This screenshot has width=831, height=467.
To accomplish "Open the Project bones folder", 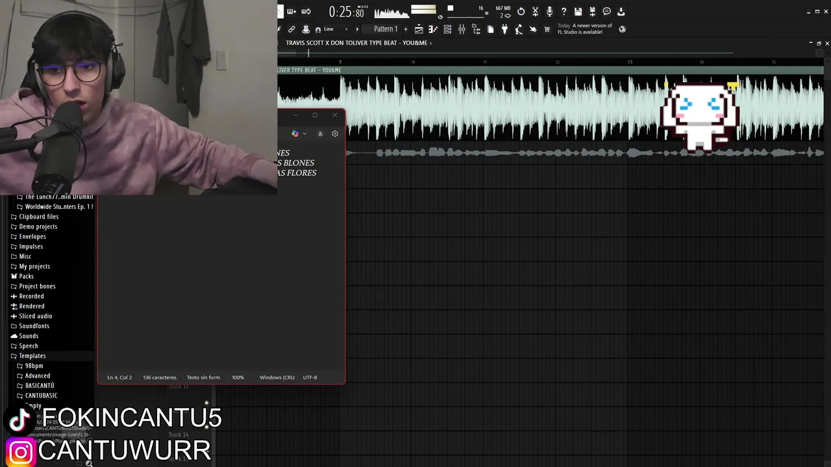I will 32,286.
